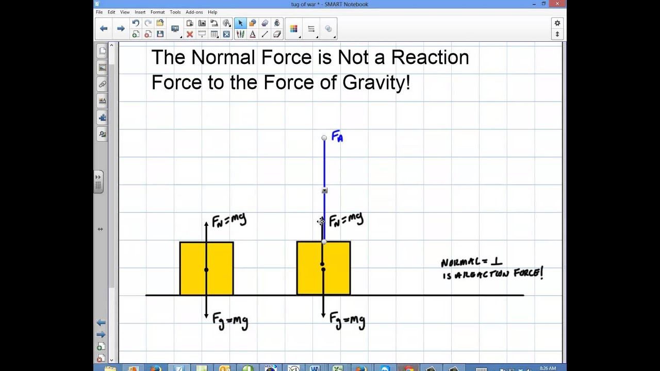660x371 pixels.
Task: Open the Edit menu
Action: point(111,12)
